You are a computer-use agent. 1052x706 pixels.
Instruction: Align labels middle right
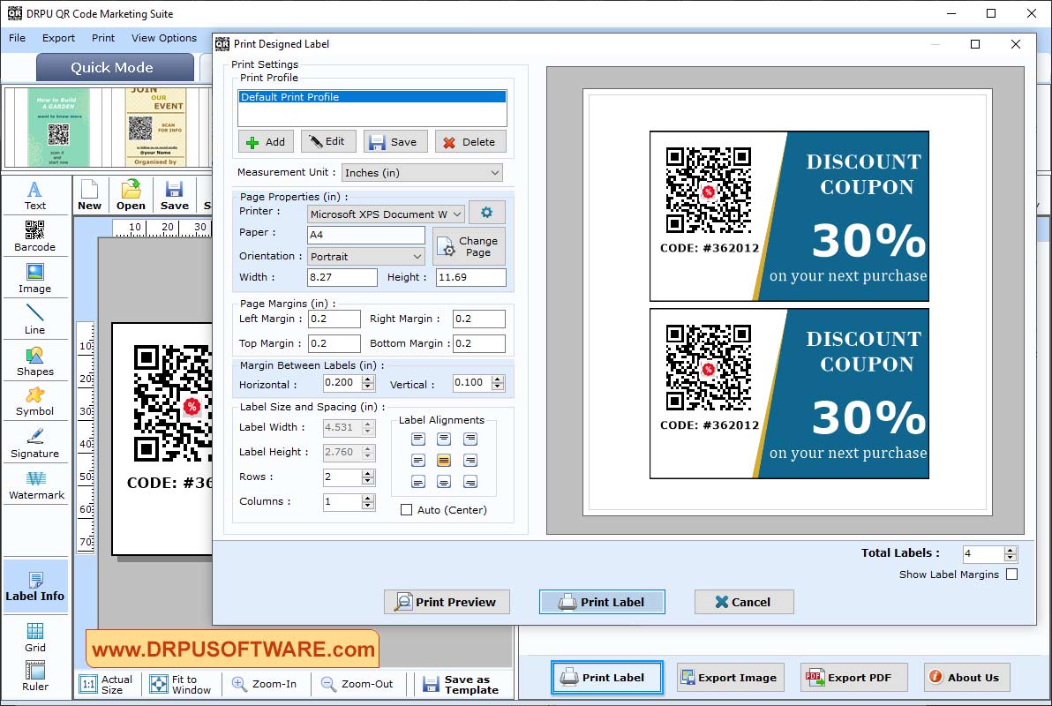pyautogui.click(x=470, y=461)
